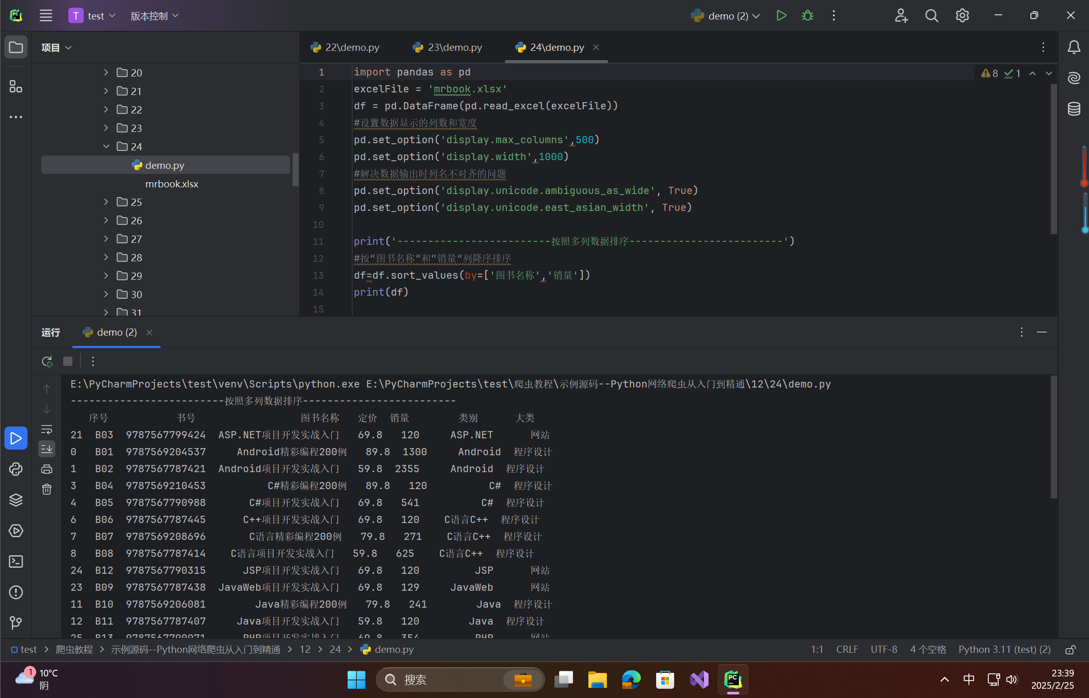Rerun demo (2) in run panel
Image resolution: width=1089 pixels, height=698 pixels.
coord(47,361)
